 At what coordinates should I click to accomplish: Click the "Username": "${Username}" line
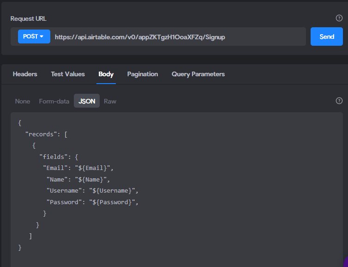[92, 191]
